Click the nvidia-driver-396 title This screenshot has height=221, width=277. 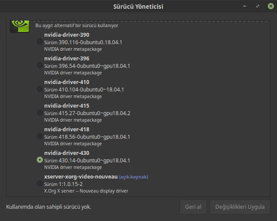(67, 59)
